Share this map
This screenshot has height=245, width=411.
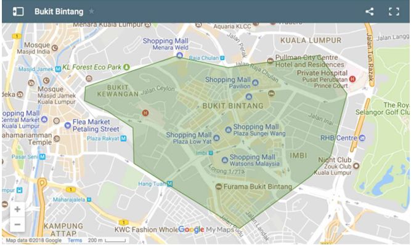pyautogui.click(x=370, y=12)
